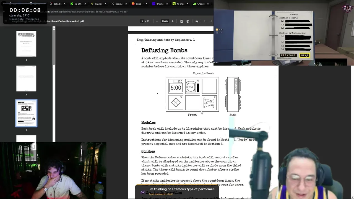Click the Example Bomb caption
This screenshot has height=199, width=354.
point(203,73)
